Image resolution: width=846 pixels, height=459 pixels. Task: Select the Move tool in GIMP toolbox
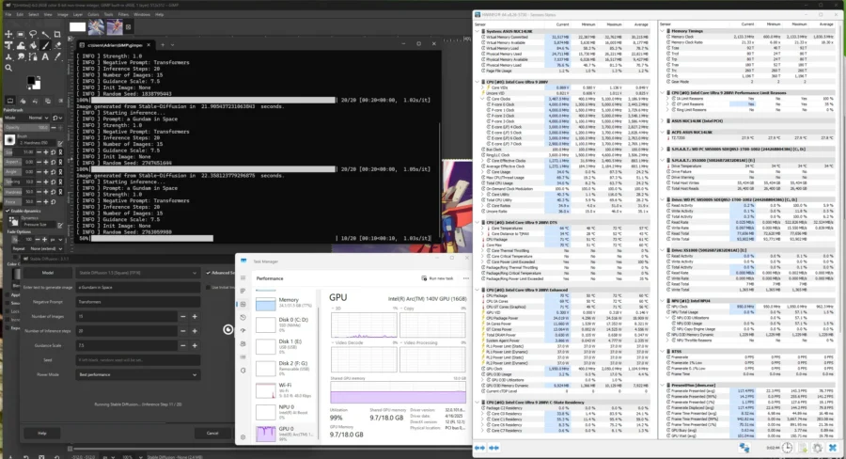(x=8, y=34)
